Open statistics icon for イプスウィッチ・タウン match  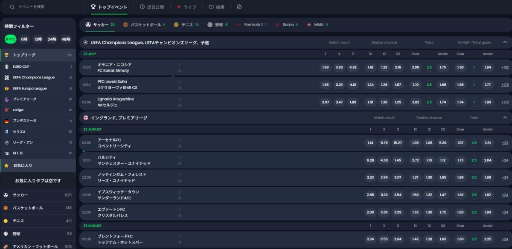179,198
